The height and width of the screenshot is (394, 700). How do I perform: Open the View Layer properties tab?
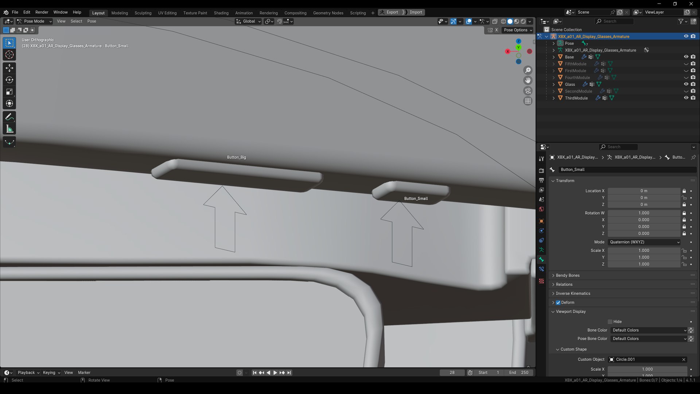pyautogui.click(x=541, y=190)
